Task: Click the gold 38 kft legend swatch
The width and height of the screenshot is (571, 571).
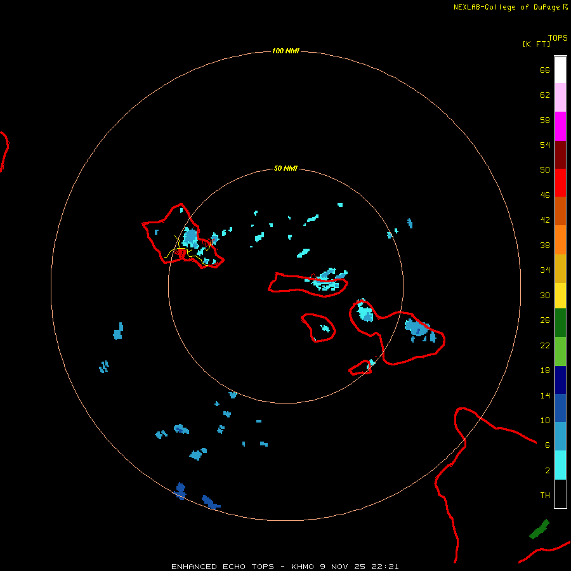Action: 560,268
